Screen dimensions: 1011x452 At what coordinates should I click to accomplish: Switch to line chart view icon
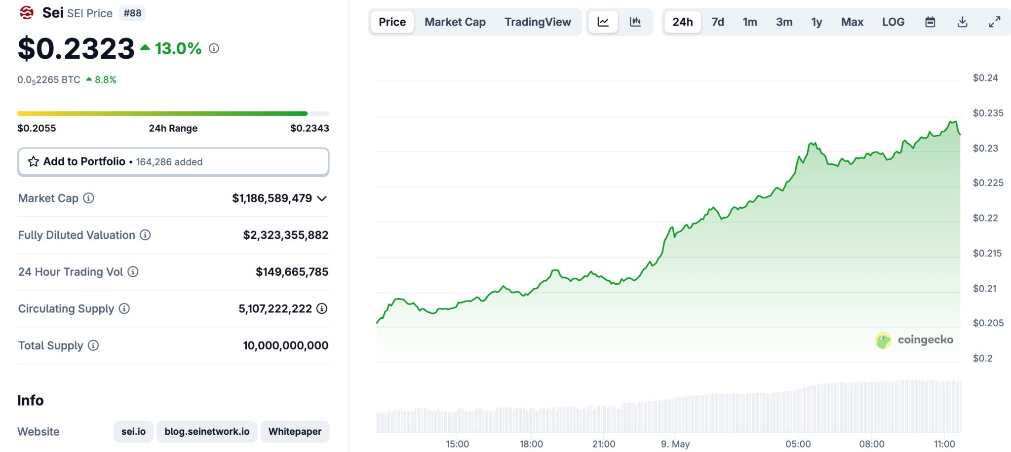point(603,22)
